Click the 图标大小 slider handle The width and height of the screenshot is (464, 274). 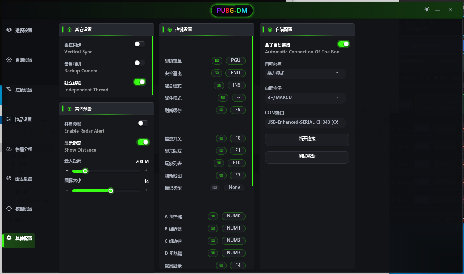111,191
